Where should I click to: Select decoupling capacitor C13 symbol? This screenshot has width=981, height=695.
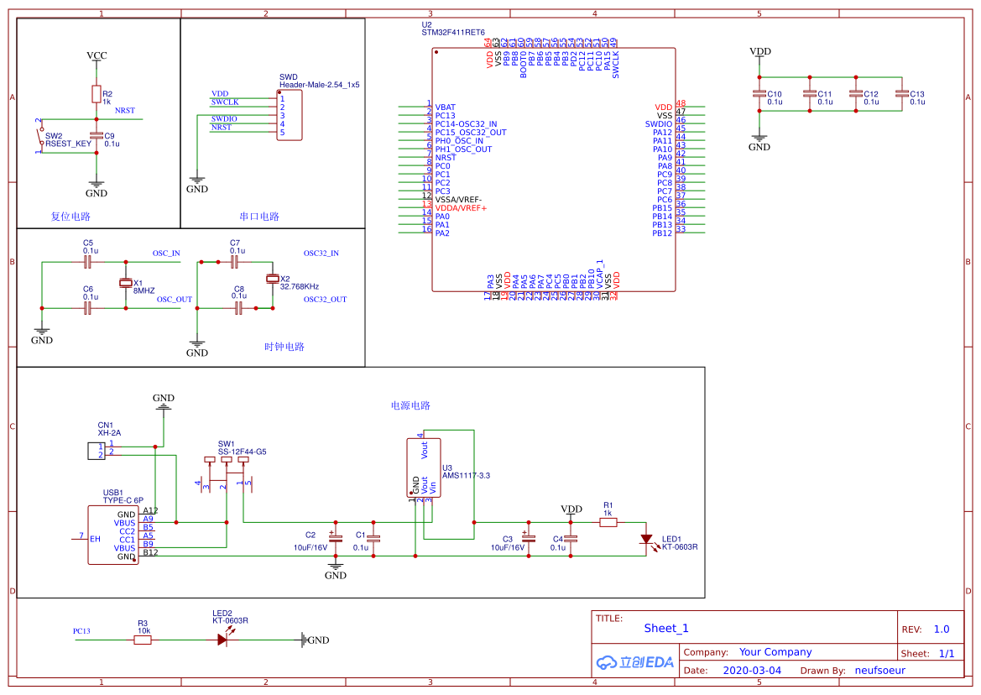pos(902,94)
